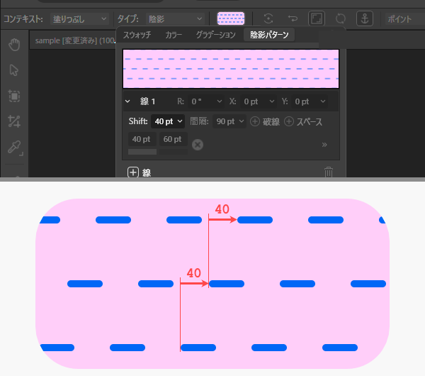Viewport: 425px width, 376px height.
Task: Open the X: 0 pt offset dropdown
Action: click(259, 101)
